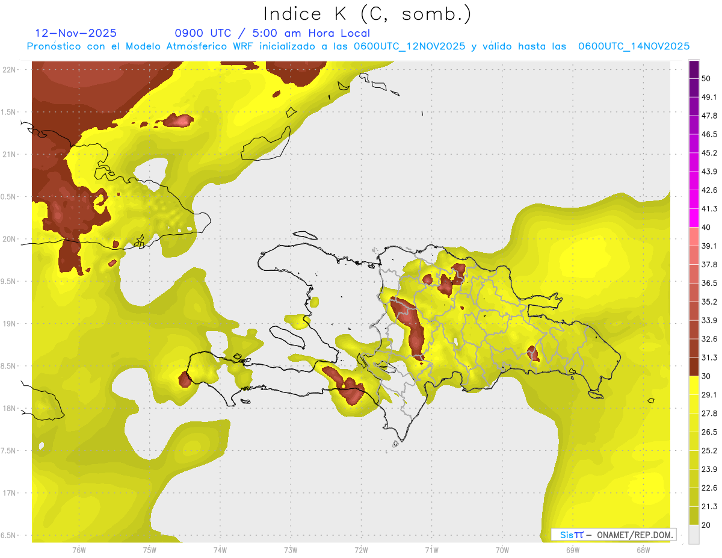Select the date text "12-Nov-2025"
Screen dimensions: 722x558
76,33
